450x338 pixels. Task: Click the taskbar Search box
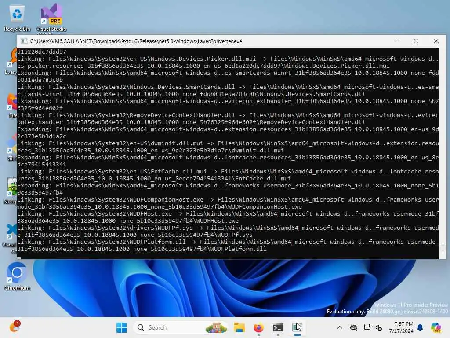coord(181,327)
